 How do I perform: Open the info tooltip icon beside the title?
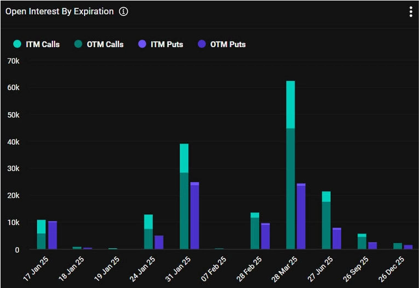click(x=123, y=11)
